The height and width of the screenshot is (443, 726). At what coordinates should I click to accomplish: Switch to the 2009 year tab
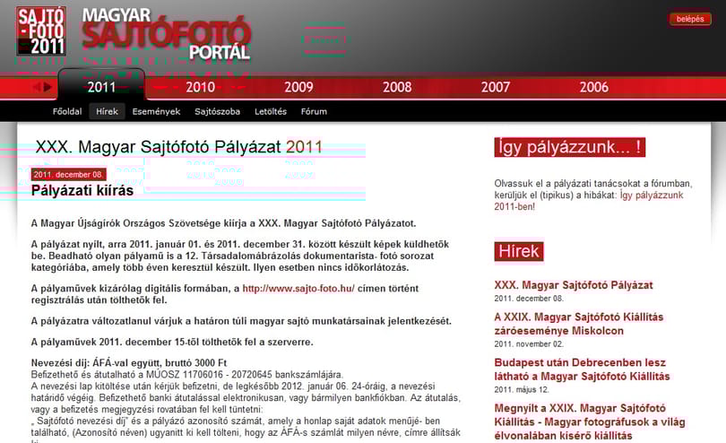(298, 87)
